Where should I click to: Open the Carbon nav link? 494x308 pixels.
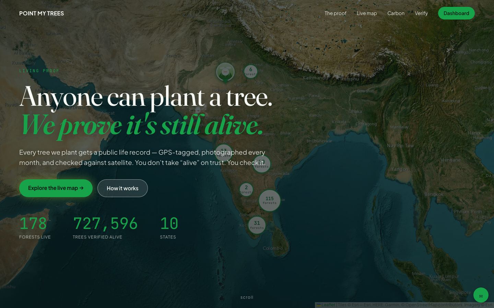click(396, 13)
